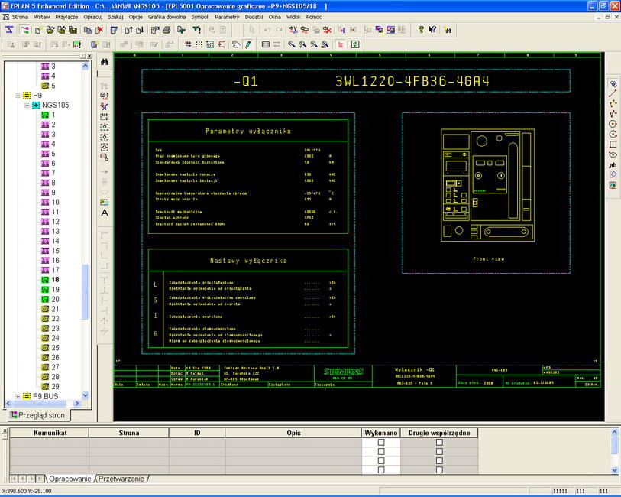
Task: Click the first toolbar icon with blue symbol
Action: [x=9, y=30]
